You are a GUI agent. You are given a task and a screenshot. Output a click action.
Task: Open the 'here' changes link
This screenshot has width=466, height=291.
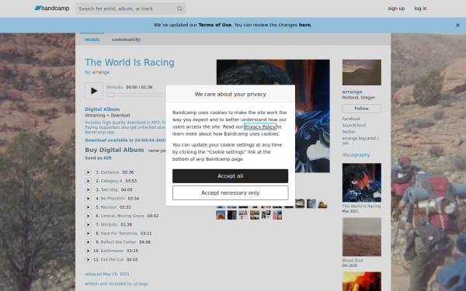pyautogui.click(x=304, y=25)
